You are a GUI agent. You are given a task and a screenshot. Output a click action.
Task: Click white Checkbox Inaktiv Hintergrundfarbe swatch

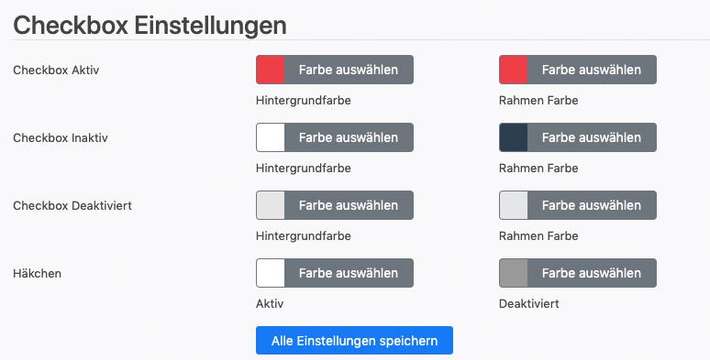point(271,137)
